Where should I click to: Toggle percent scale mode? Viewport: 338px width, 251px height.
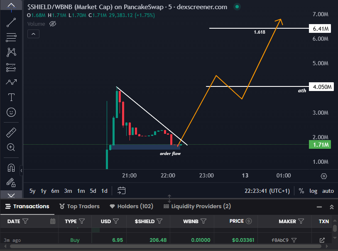pyautogui.click(x=301, y=191)
